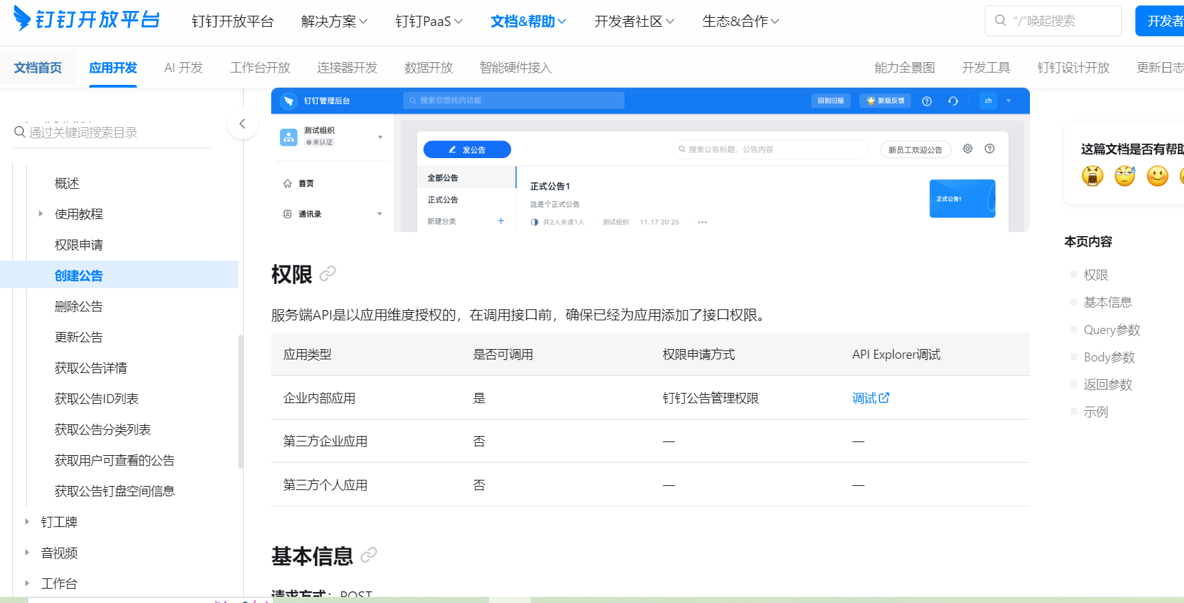
Task: Click the 钉钉公告管理权限 table cell
Action: (x=711, y=398)
